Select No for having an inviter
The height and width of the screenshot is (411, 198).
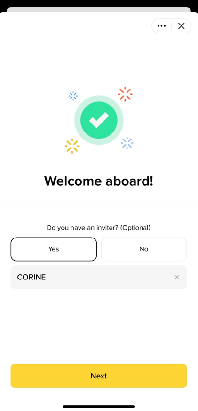[144, 249]
